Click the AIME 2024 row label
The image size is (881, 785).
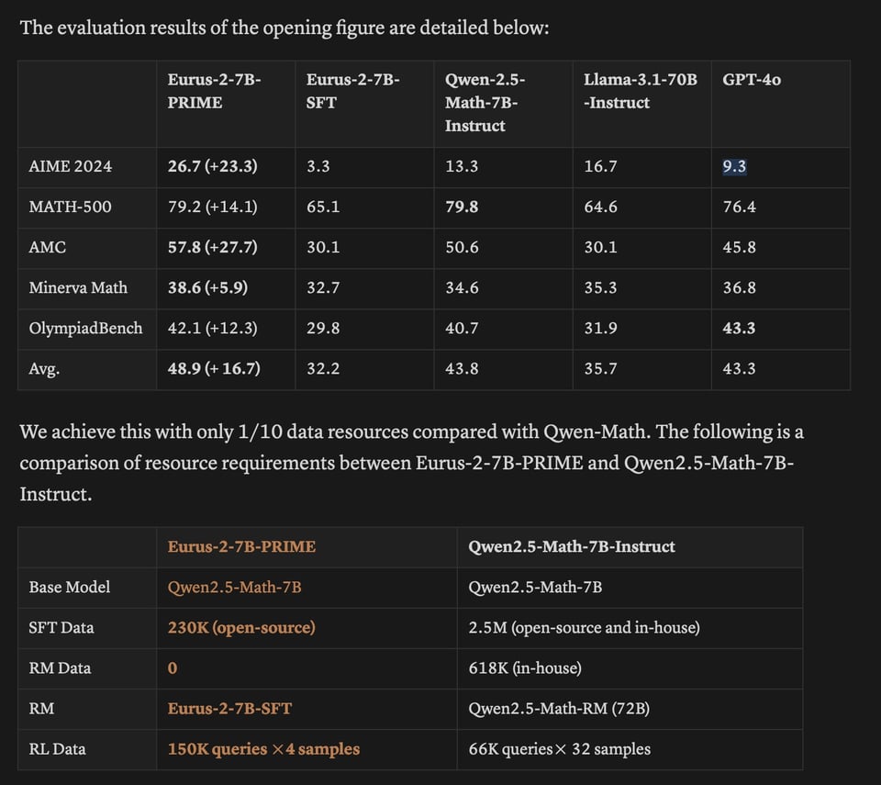coord(71,166)
